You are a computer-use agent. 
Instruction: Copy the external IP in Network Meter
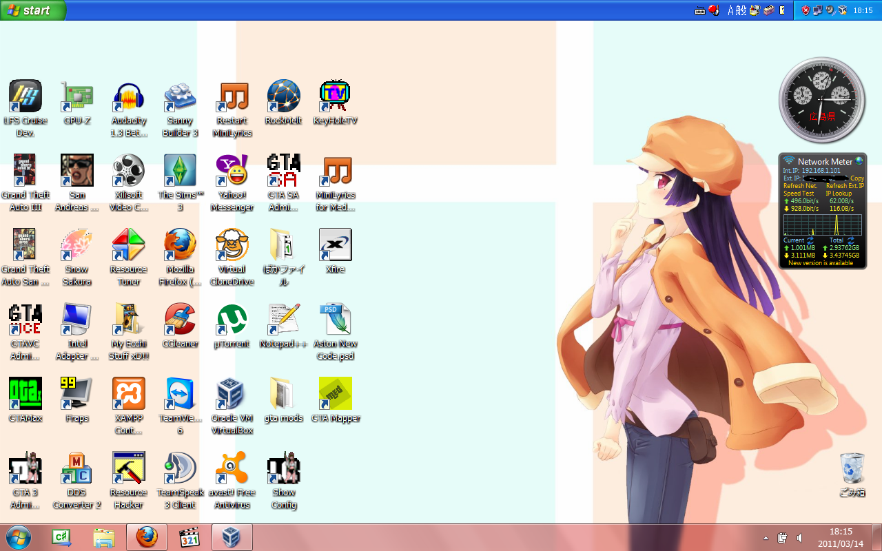click(857, 178)
